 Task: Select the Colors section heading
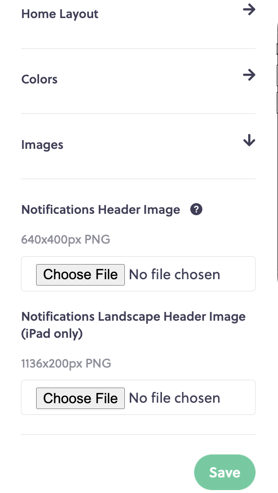click(x=40, y=79)
